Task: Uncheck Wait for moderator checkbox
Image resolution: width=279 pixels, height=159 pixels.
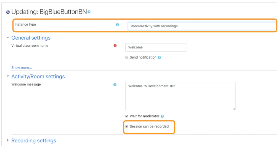Action: [127, 116]
